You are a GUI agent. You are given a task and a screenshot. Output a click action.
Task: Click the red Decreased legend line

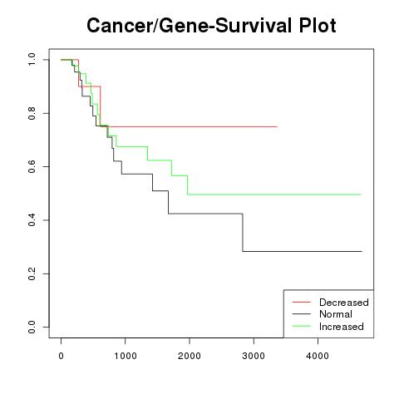click(302, 302)
